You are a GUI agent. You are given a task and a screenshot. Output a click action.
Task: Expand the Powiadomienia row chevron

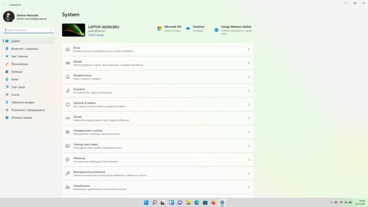[249, 77]
